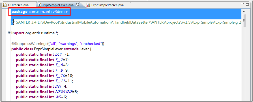Click the INT=4 constant line

point(42,86)
